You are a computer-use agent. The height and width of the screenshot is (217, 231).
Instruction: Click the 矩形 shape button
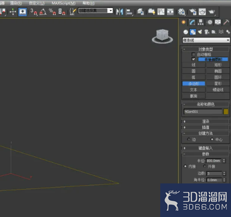click(218, 65)
